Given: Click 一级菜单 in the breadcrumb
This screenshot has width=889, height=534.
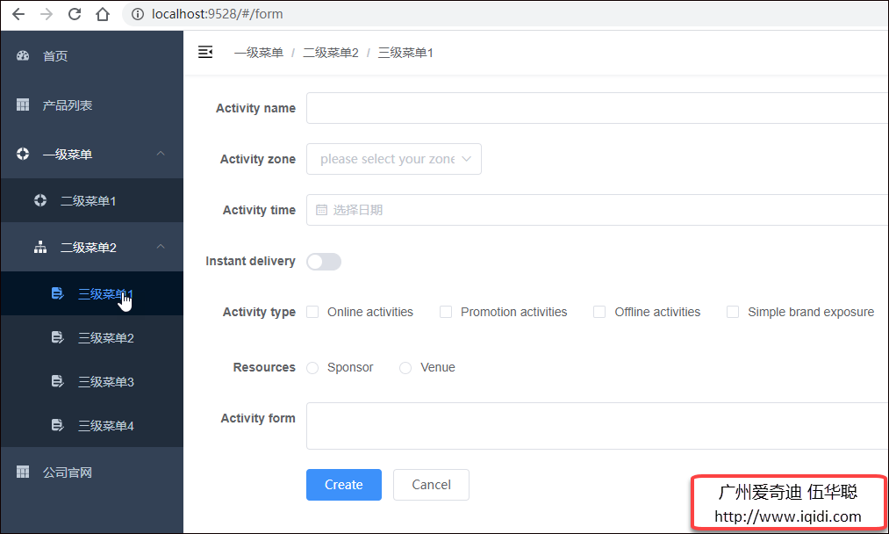Looking at the screenshot, I should click(x=259, y=53).
